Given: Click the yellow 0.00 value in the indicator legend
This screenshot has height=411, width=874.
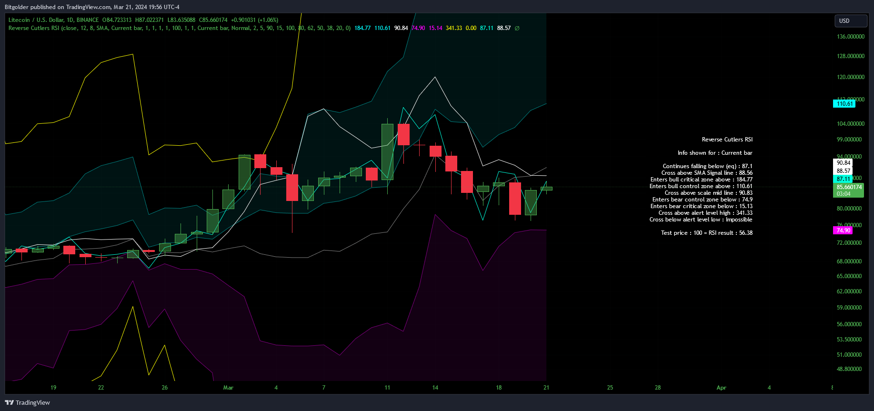Looking at the screenshot, I should pos(471,28).
